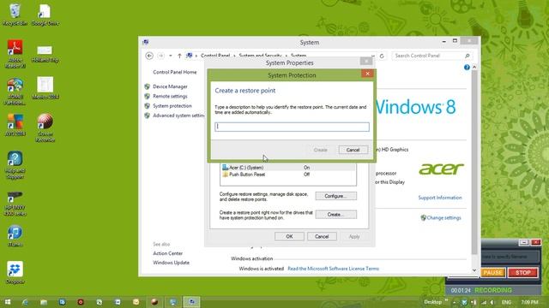Open HP ENVY 4500 series shortcut
549x308 pixels.
[15, 204]
